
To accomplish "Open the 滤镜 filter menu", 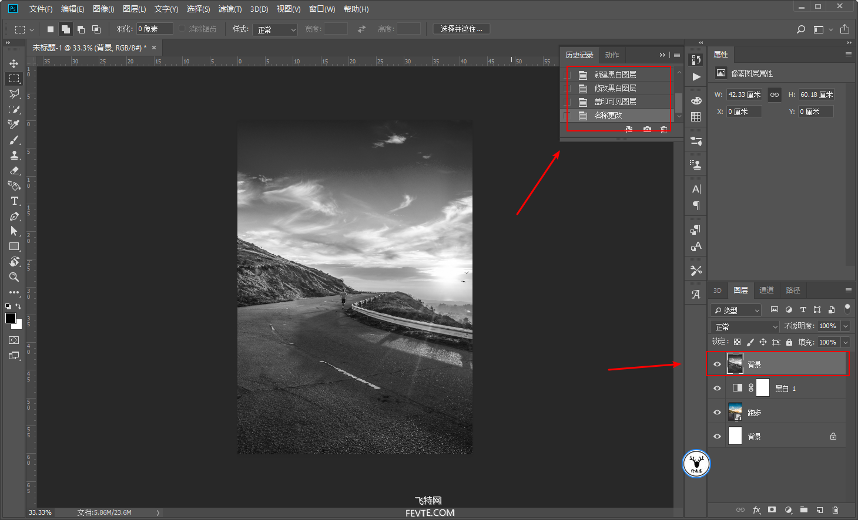I will (230, 9).
